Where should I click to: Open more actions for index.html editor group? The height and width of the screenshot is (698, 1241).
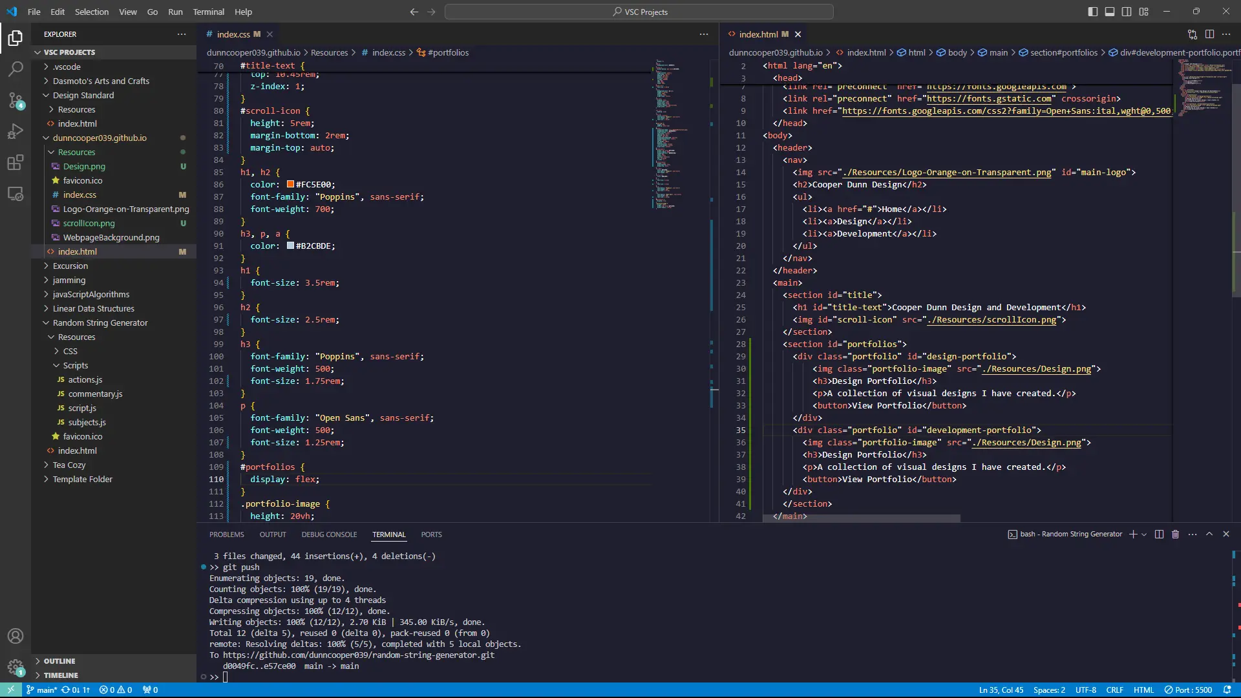pyautogui.click(x=1226, y=34)
